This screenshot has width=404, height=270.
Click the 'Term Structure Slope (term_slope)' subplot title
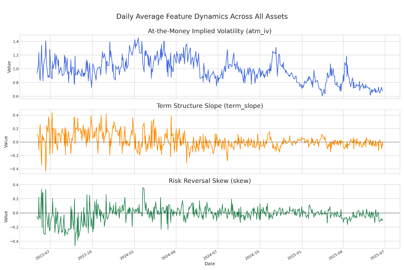click(x=209, y=106)
